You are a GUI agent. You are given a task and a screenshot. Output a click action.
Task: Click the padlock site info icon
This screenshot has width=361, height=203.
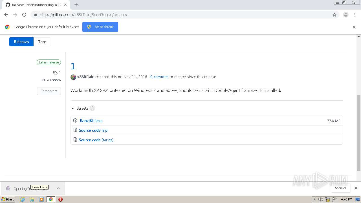tap(35, 15)
